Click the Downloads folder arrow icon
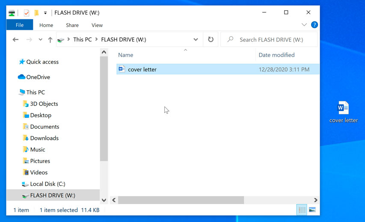This screenshot has width=365, height=222. click(x=26, y=138)
